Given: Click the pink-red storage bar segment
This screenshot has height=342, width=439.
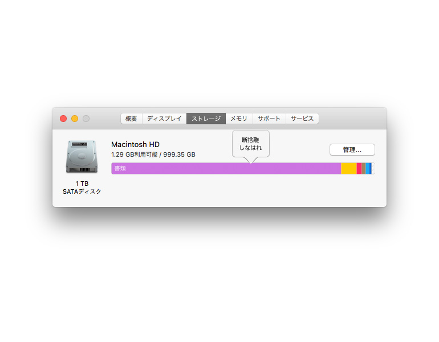Looking at the screenshot, I should point(359,169).
